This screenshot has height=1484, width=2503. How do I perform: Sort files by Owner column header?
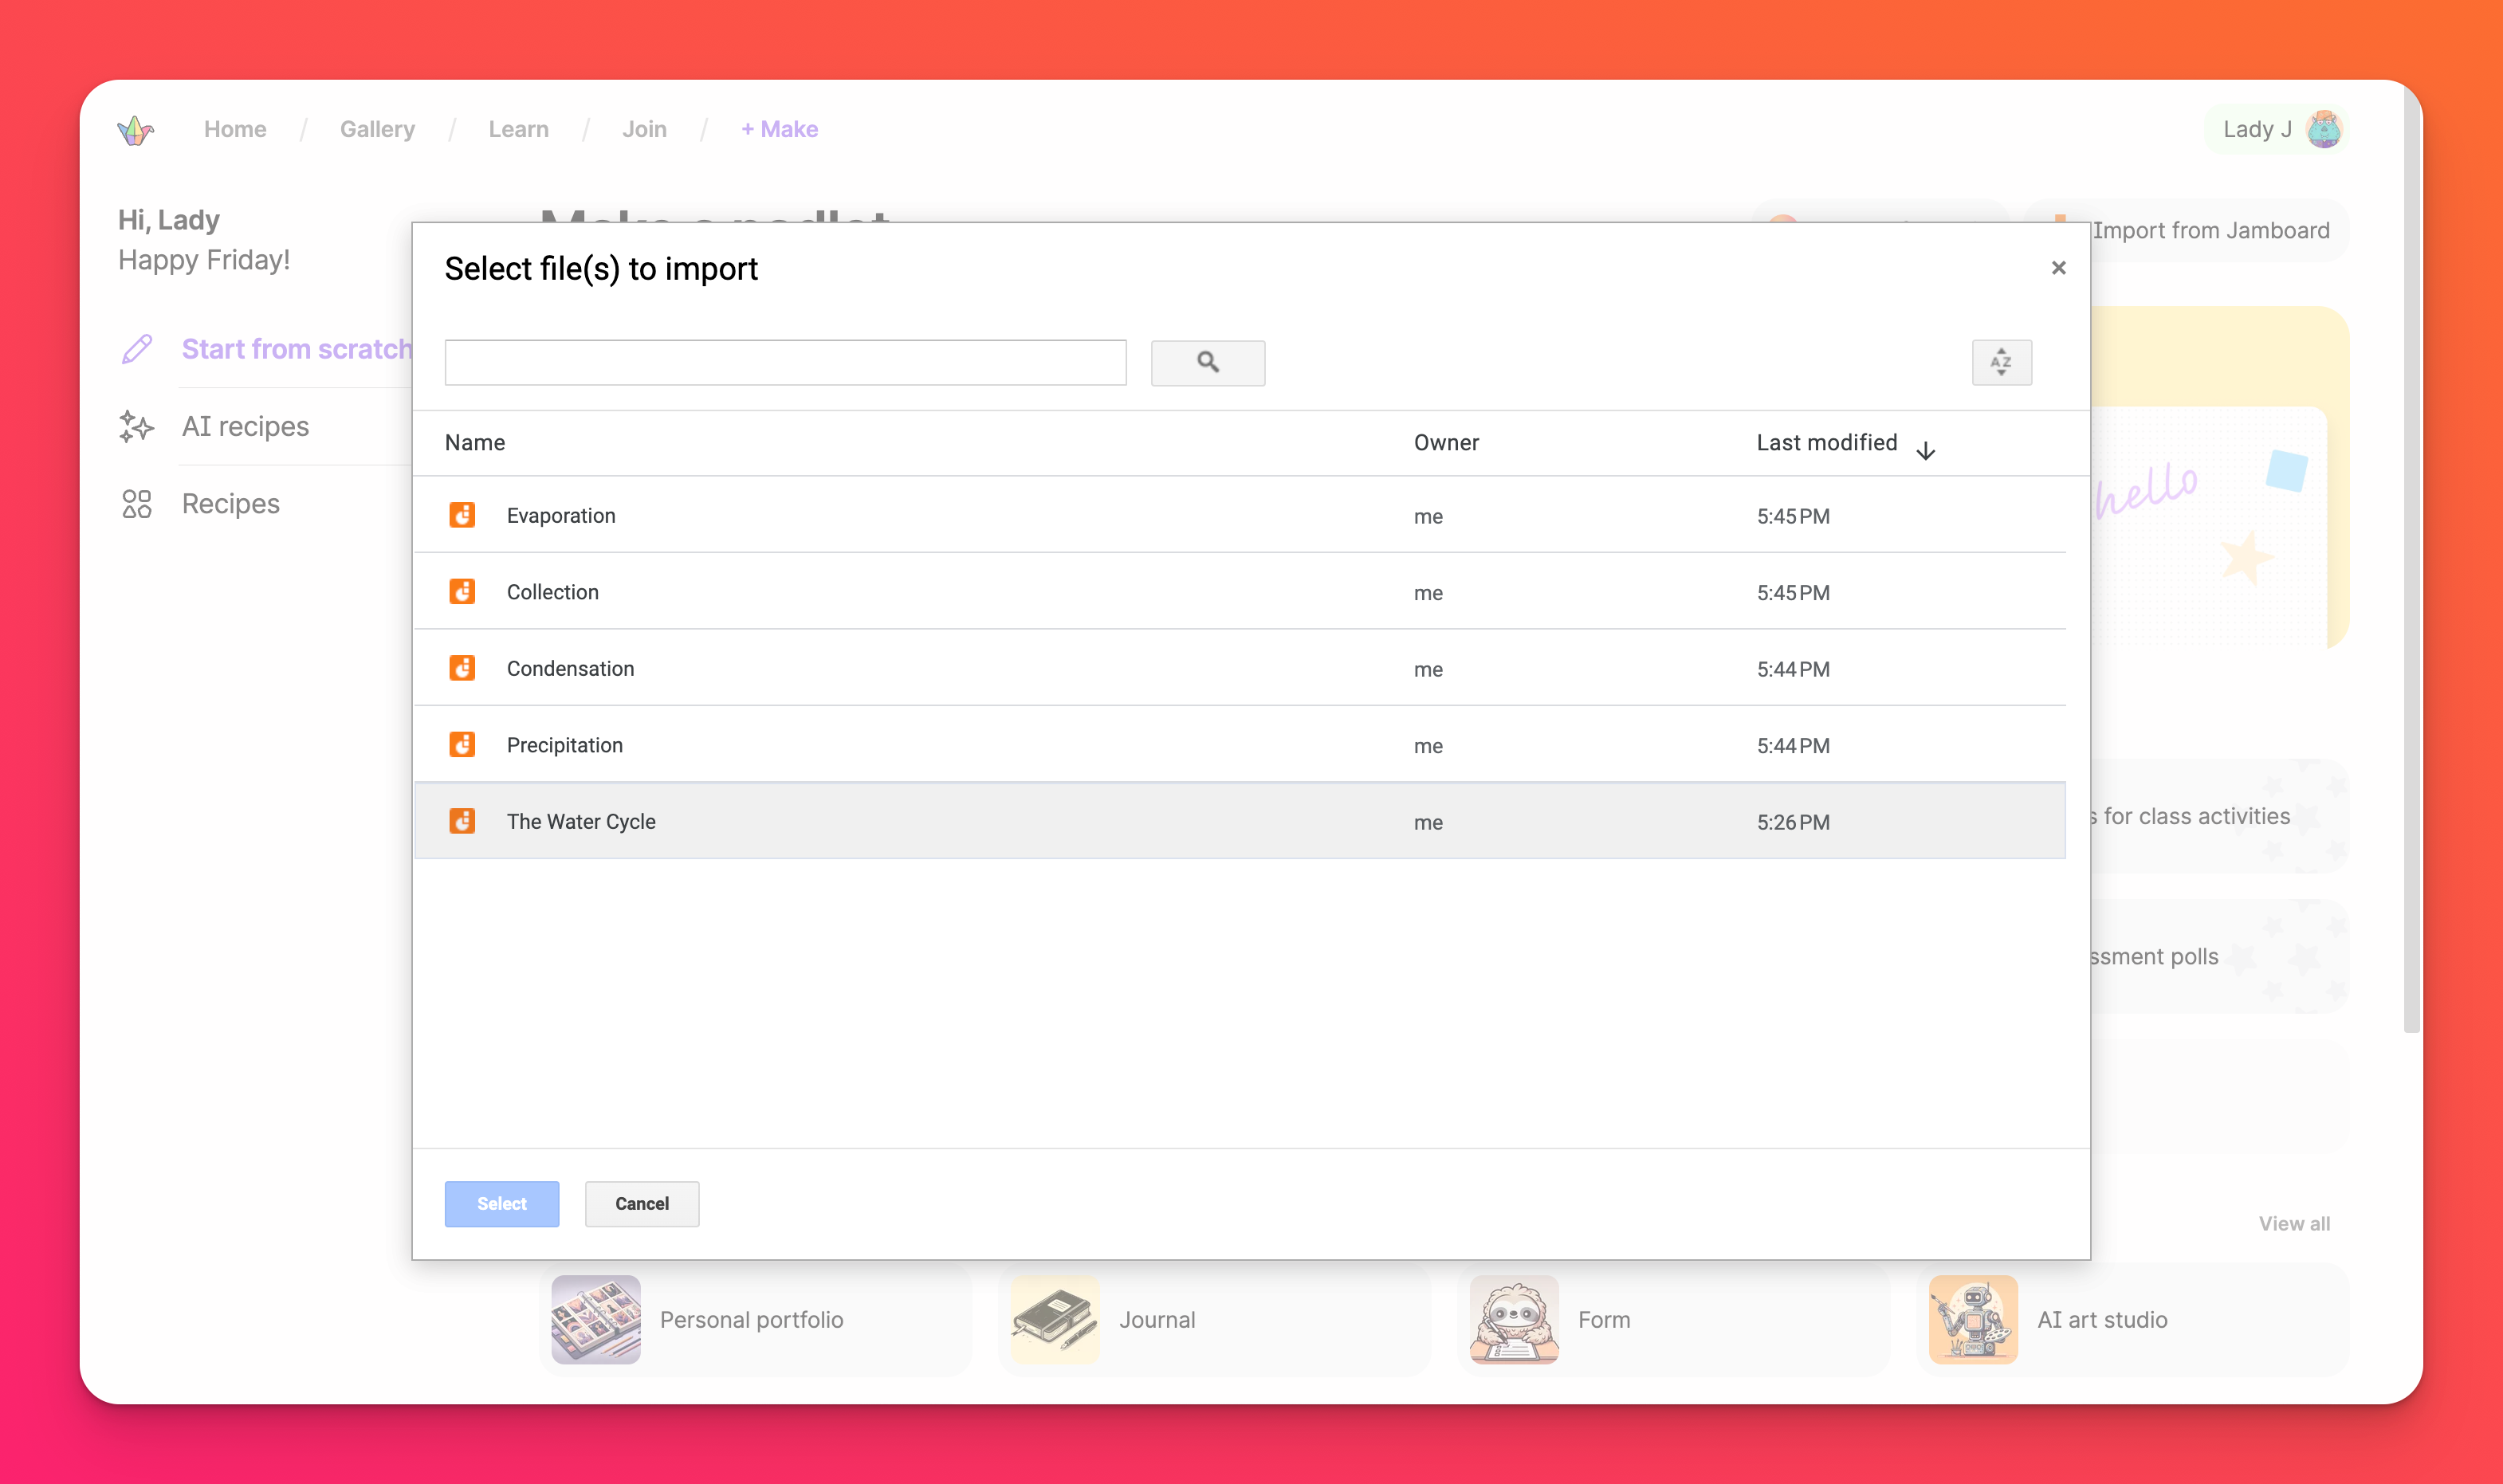pos(1445,443)
